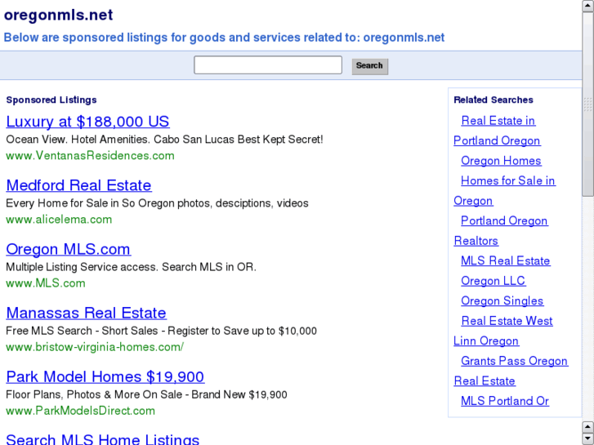The image size is (594, 445).
Task: Click the search input field
Action: pos(268,65)
